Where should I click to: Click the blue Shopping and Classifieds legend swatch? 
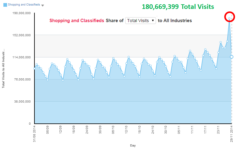(5, 5)
